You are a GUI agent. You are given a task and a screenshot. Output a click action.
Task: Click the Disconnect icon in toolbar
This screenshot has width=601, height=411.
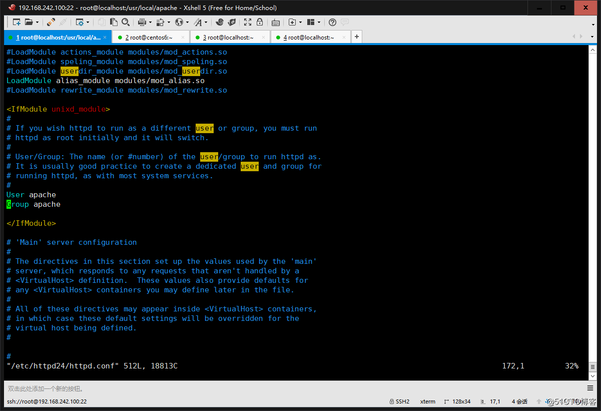63,22
